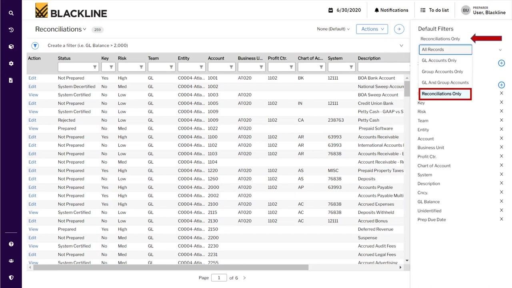Remove the Prep Due Date filter
This screenshot has height=288, width=512.
click(x=502, y=219)
